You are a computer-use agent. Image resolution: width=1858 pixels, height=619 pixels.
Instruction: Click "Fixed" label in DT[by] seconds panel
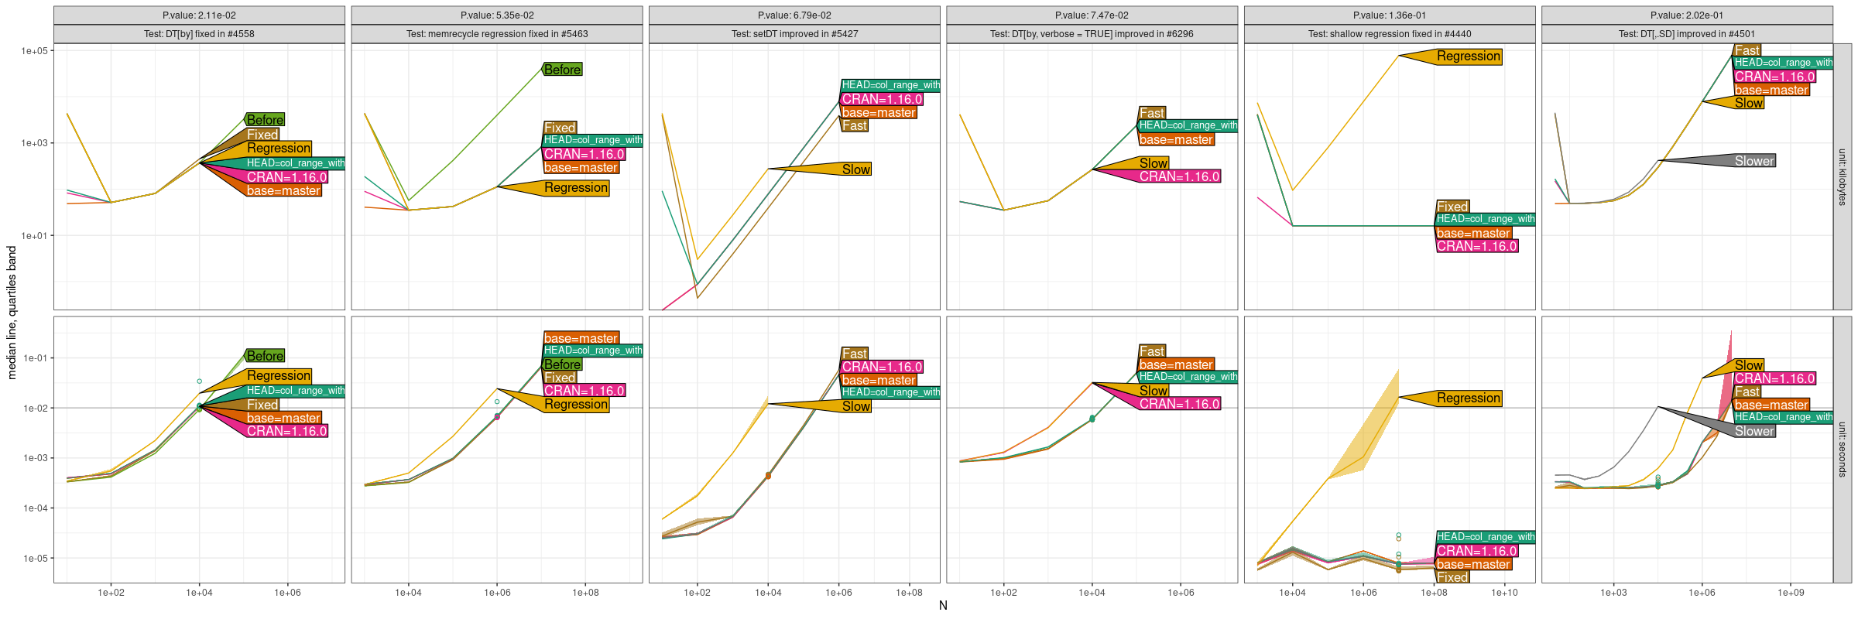[262, 405]
